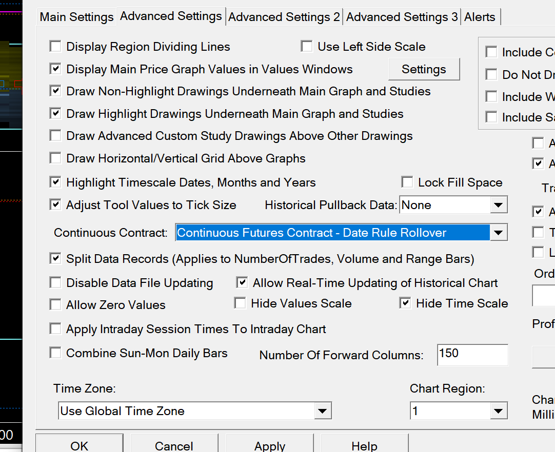The width and height of the screenshot is (555, 452).
Task: Uncheck Adjust Tool Values to Tick Size
Action: point(55,205)
